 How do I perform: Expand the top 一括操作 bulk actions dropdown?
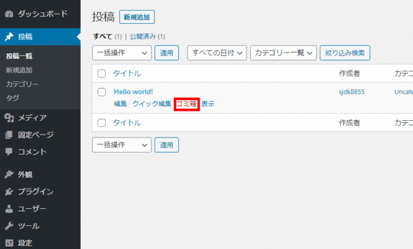tap(121, 53)
